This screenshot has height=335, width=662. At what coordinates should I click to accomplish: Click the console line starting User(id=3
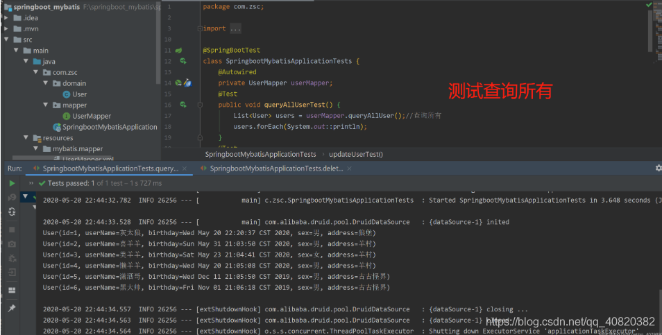point(209,255)
